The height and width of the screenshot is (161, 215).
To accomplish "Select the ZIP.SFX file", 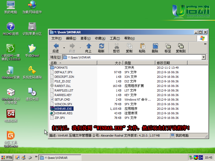I will (58, 118).
